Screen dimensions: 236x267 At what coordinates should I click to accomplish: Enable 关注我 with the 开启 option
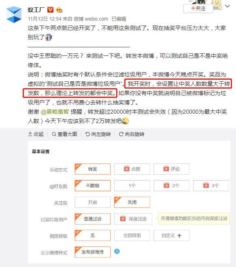tap(93, 202)
